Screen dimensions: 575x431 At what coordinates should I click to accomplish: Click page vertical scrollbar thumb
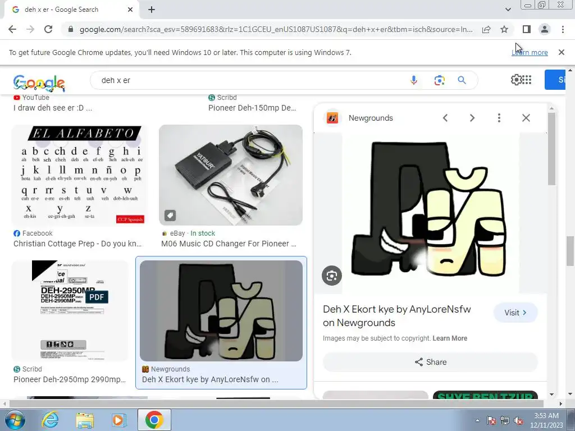pyautogui.click(x=570, y=251)
